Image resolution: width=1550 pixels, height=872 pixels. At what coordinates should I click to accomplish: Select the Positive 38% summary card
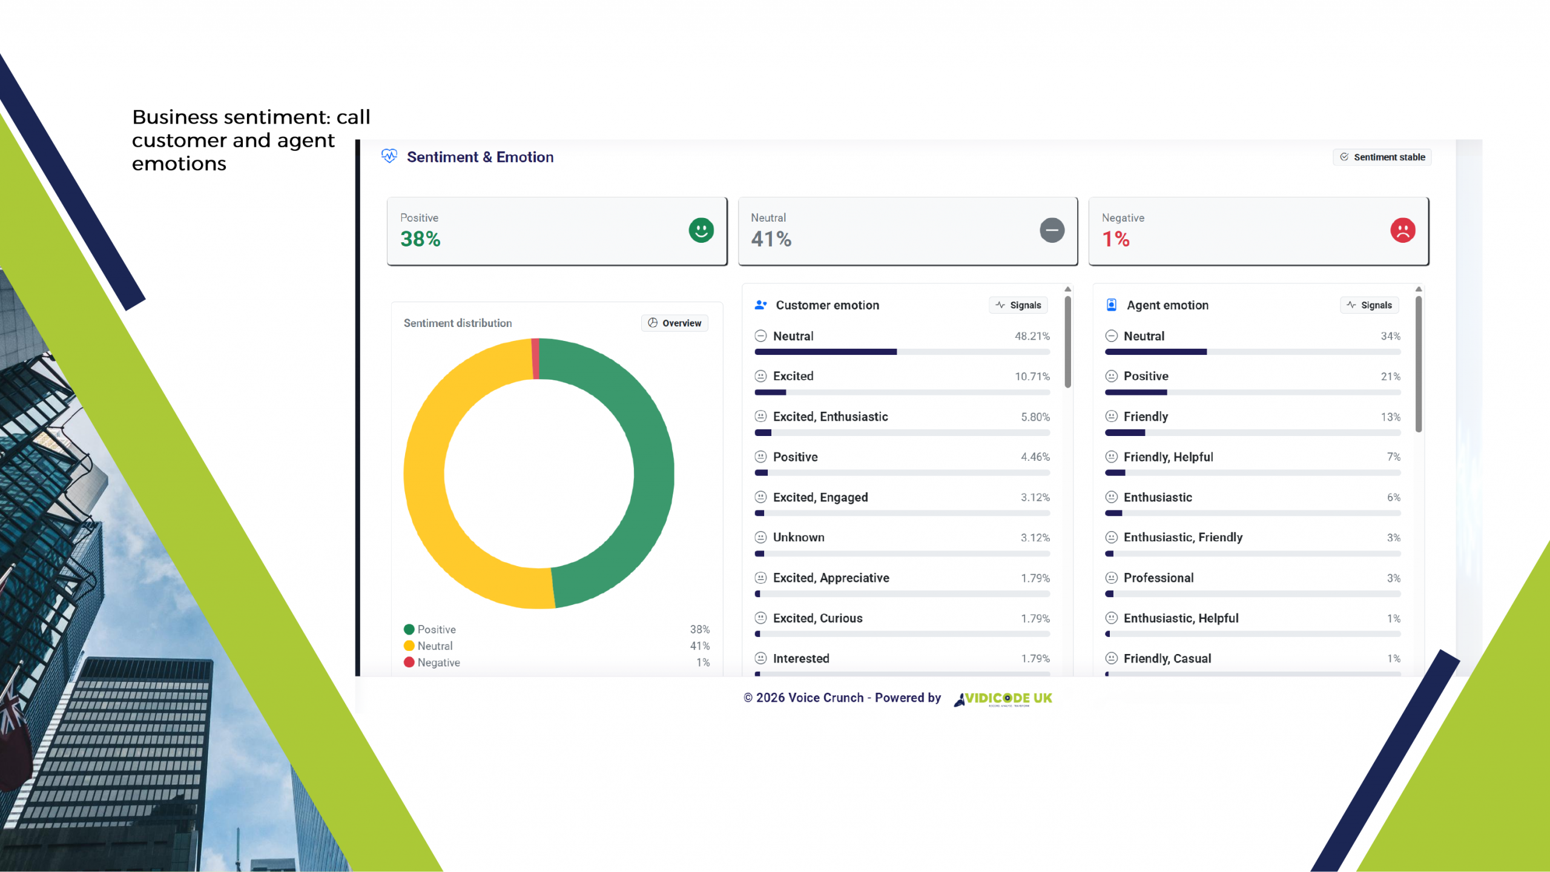click(557, 231)
